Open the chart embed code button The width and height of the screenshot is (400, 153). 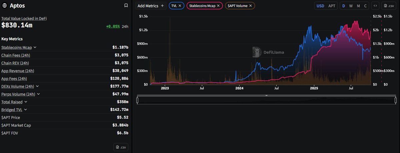tap(375, 6)
